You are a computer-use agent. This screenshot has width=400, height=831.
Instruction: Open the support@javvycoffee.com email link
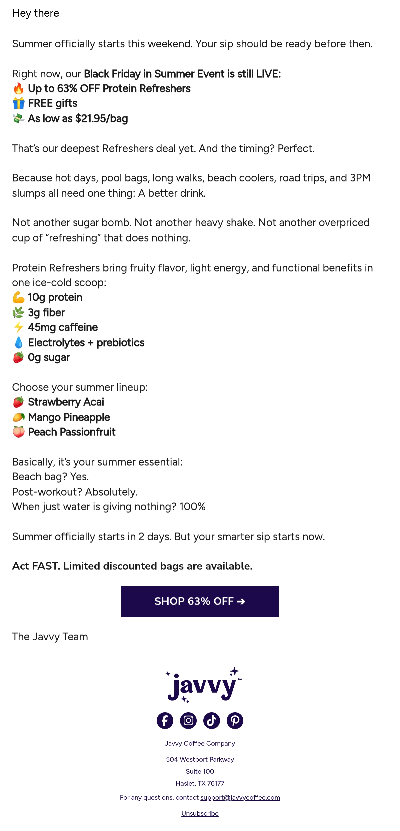pos(240,797)
